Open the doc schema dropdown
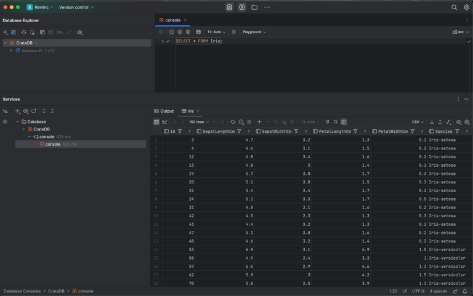Viewport: 473px width, 296px height. click(x=461, y=32)
